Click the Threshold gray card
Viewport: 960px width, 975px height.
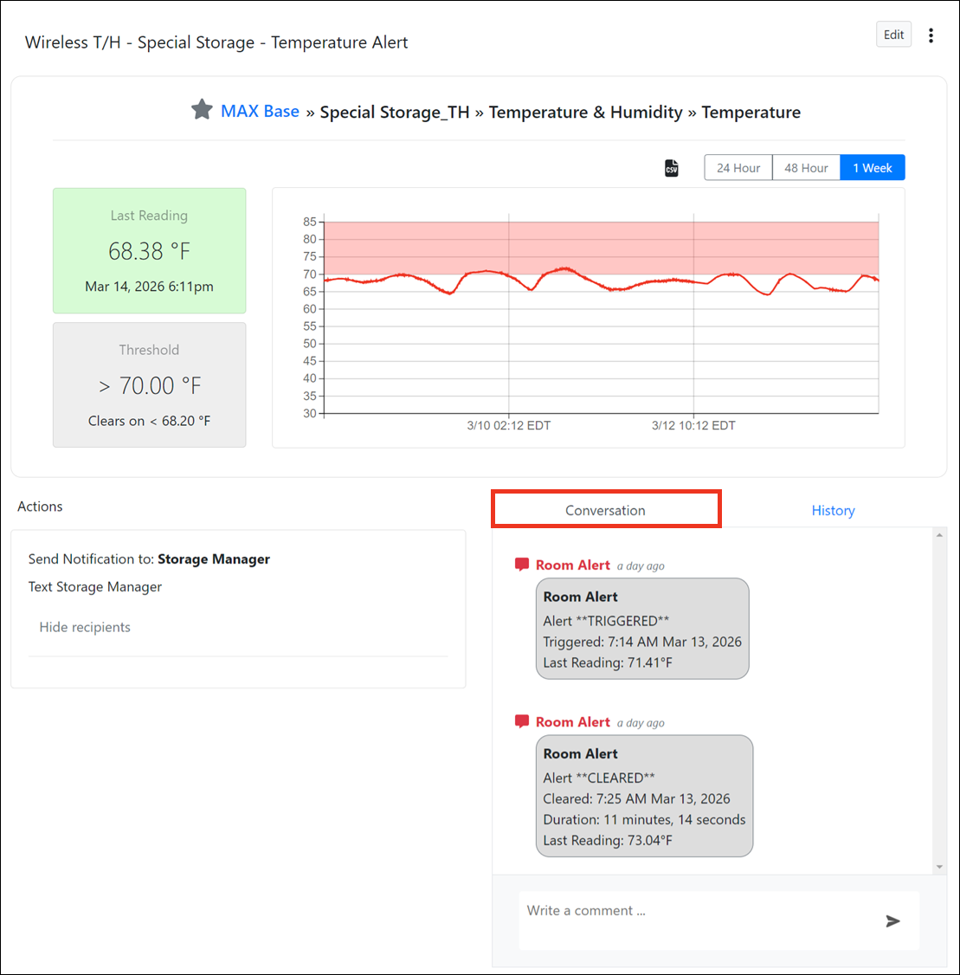149,385
